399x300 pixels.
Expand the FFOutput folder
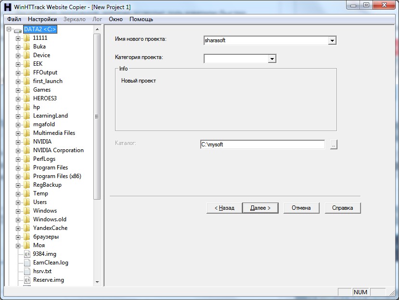18,73
